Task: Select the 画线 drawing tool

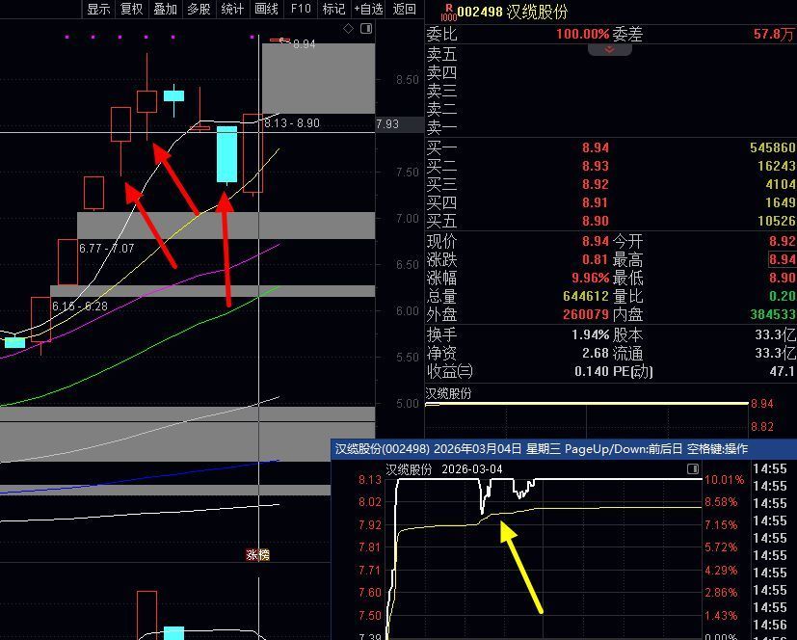Action: pos(266,10)
